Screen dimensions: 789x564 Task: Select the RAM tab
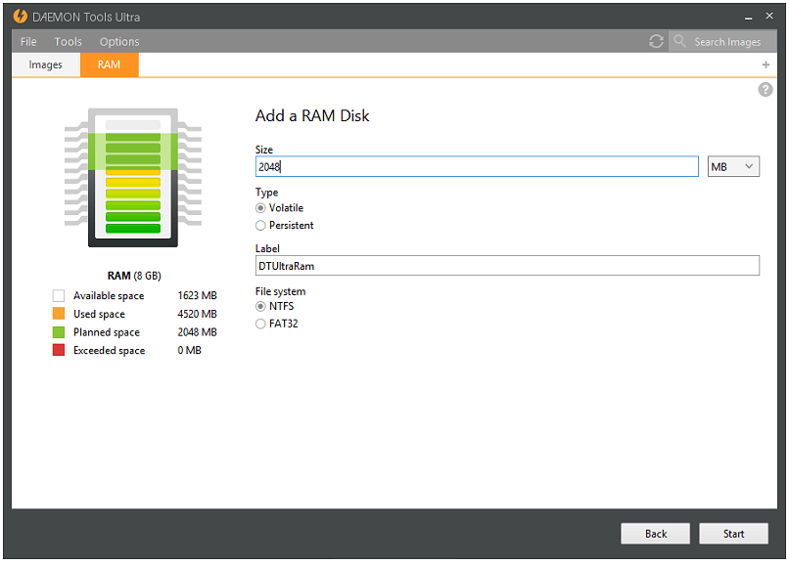coord(110,65)
